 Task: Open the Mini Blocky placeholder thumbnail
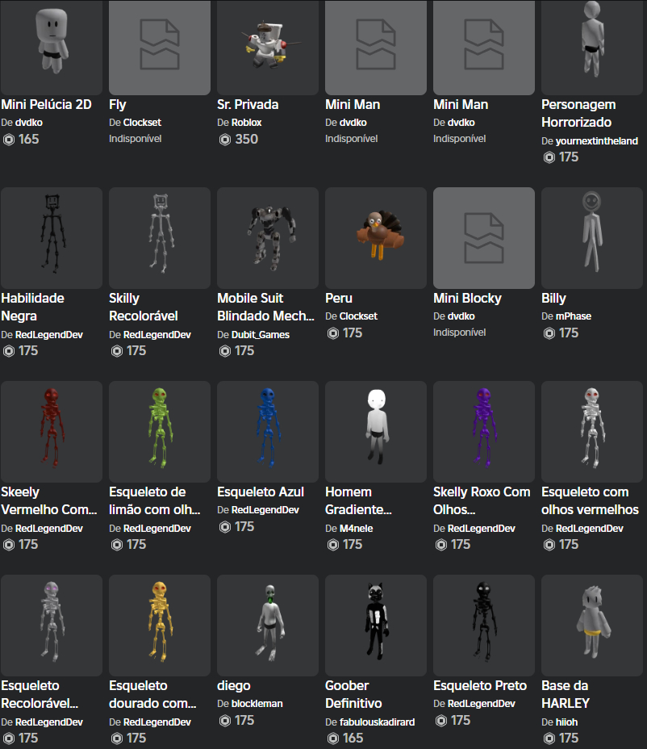click(484, 238)
